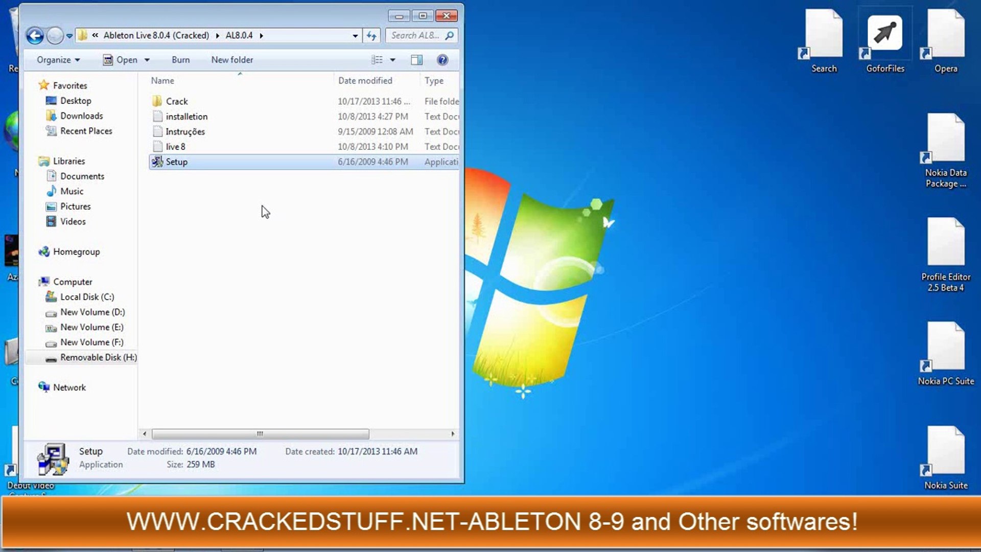Select Downloads in Favorites sidebar
The image size is (981, 552).
(81, 116)
